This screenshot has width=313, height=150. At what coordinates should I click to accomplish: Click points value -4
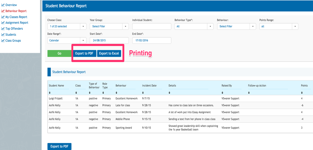coord(302,119)
